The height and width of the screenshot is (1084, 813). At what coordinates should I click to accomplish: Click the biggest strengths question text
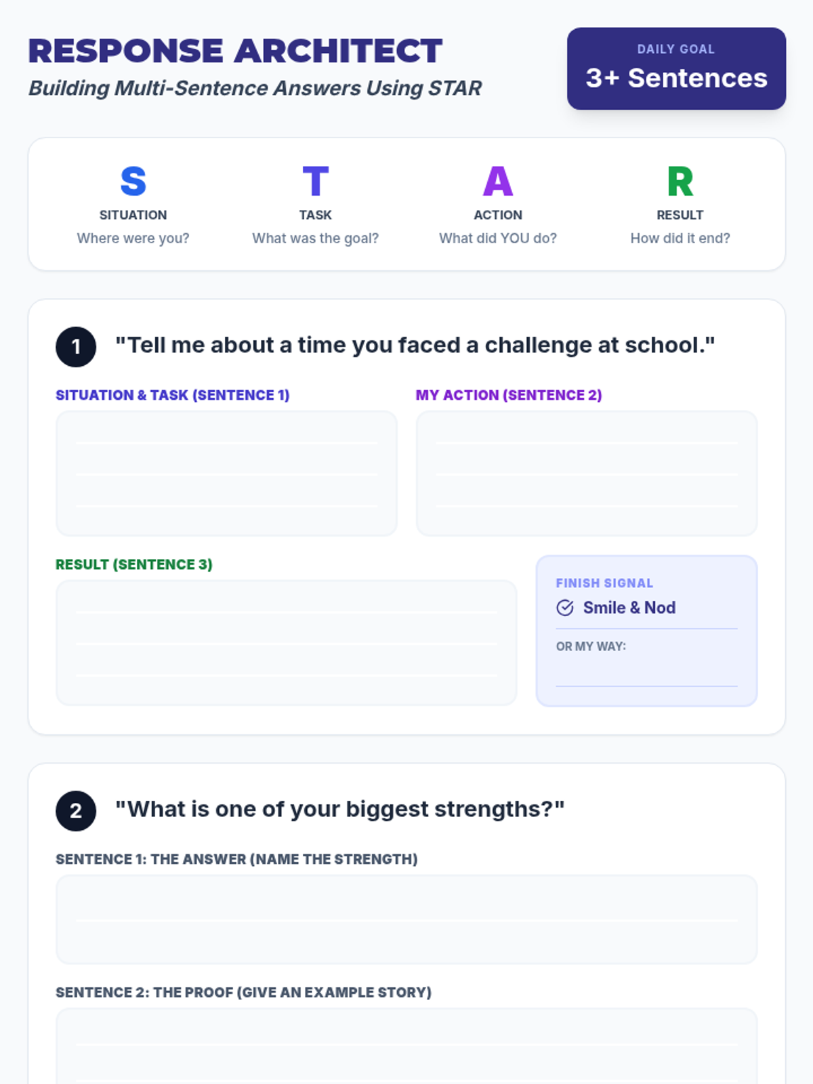[339, 810]
